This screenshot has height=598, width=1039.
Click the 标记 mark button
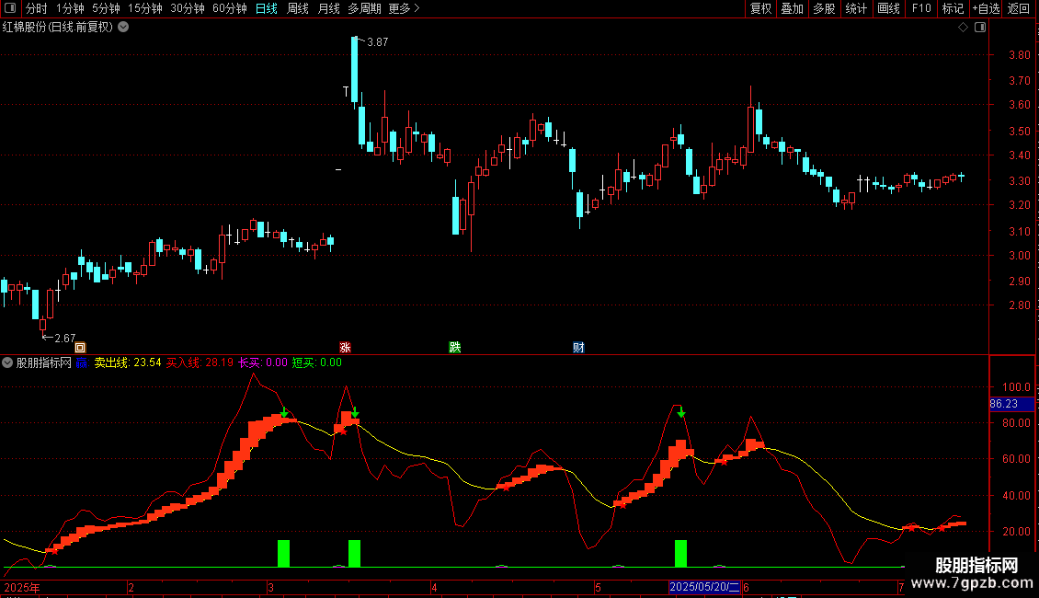pyautogui.click(x=953, y=8)
